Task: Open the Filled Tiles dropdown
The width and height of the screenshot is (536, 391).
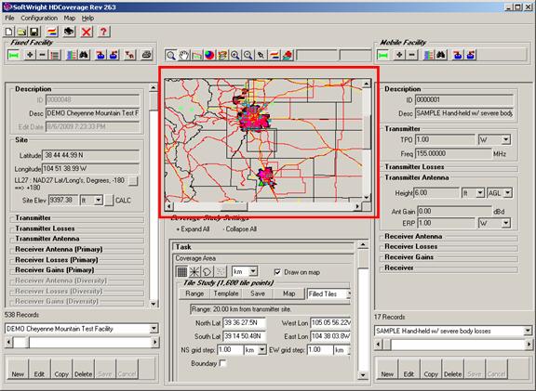Action: 349,293
